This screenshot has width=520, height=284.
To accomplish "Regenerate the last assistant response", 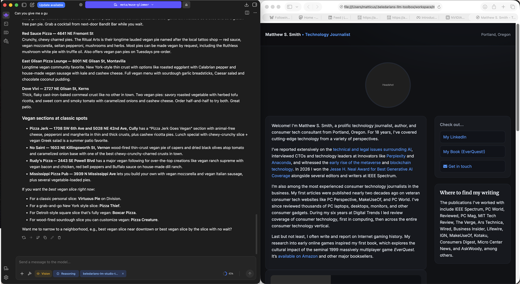I will coord(24,238).
